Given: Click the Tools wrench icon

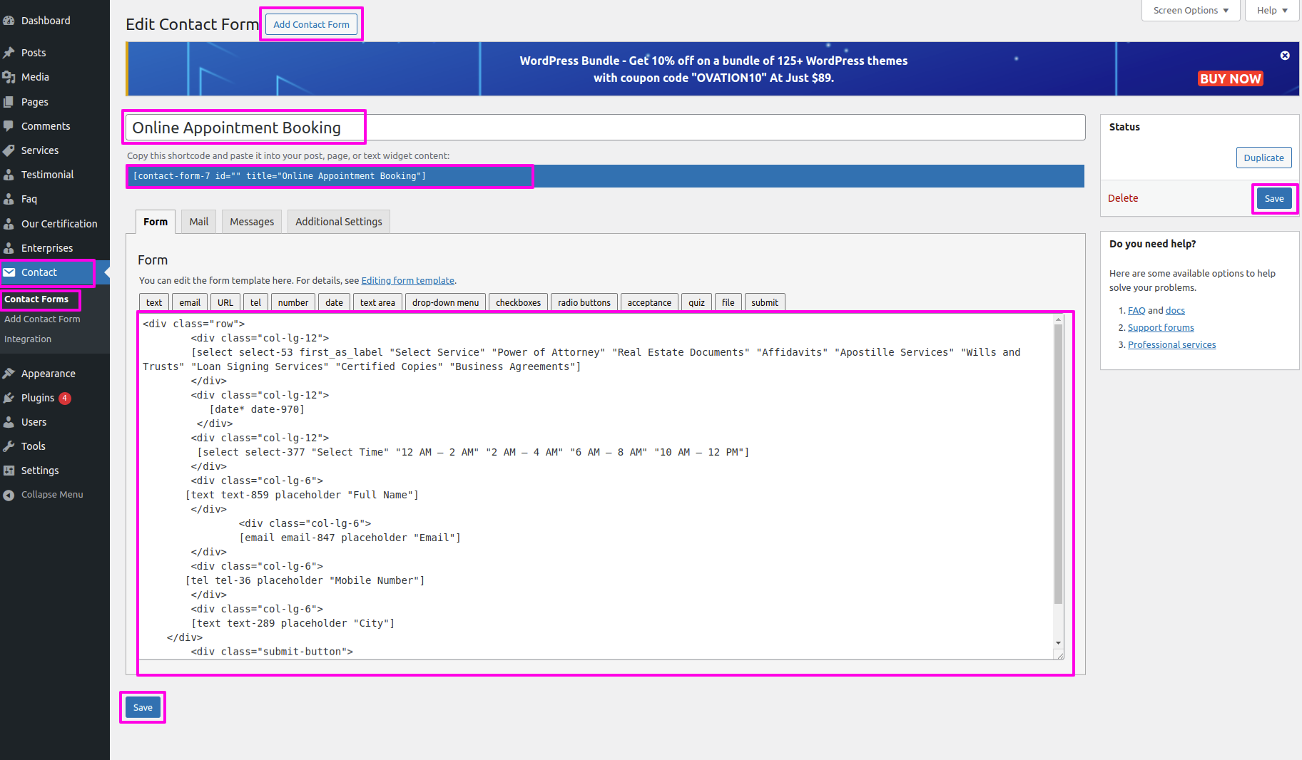Looking at the screenshot, I should pos(9,446).
